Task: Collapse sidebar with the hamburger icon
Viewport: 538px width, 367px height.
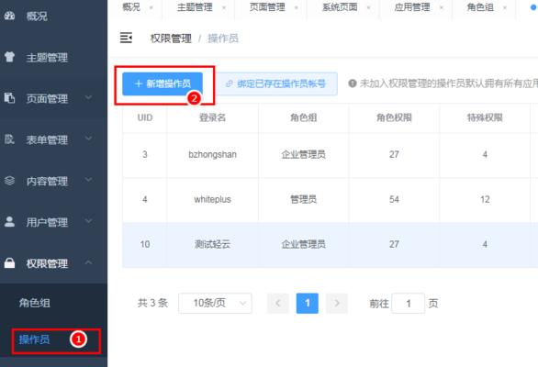Action: pos(126,38)
